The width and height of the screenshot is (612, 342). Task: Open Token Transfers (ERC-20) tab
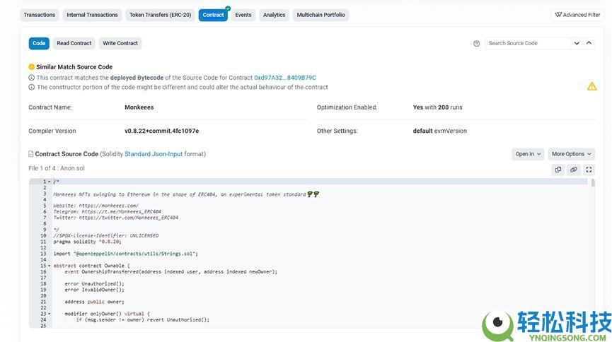160,15
